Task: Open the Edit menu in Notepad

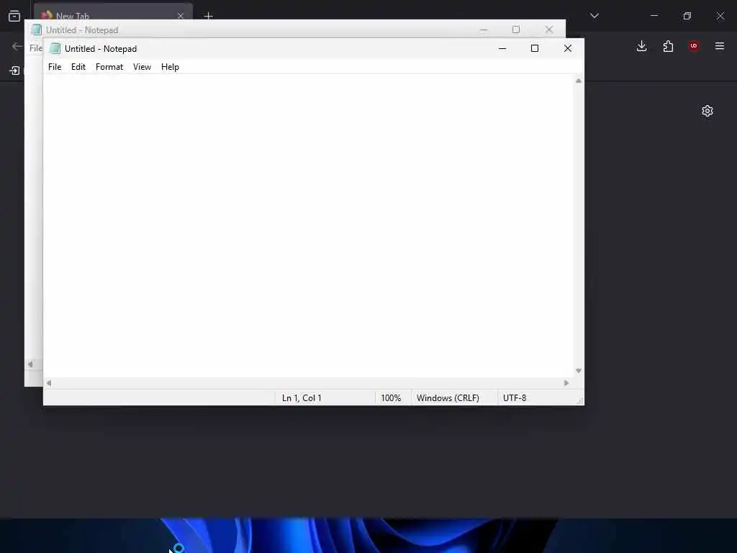Action: tap(78, 67)
